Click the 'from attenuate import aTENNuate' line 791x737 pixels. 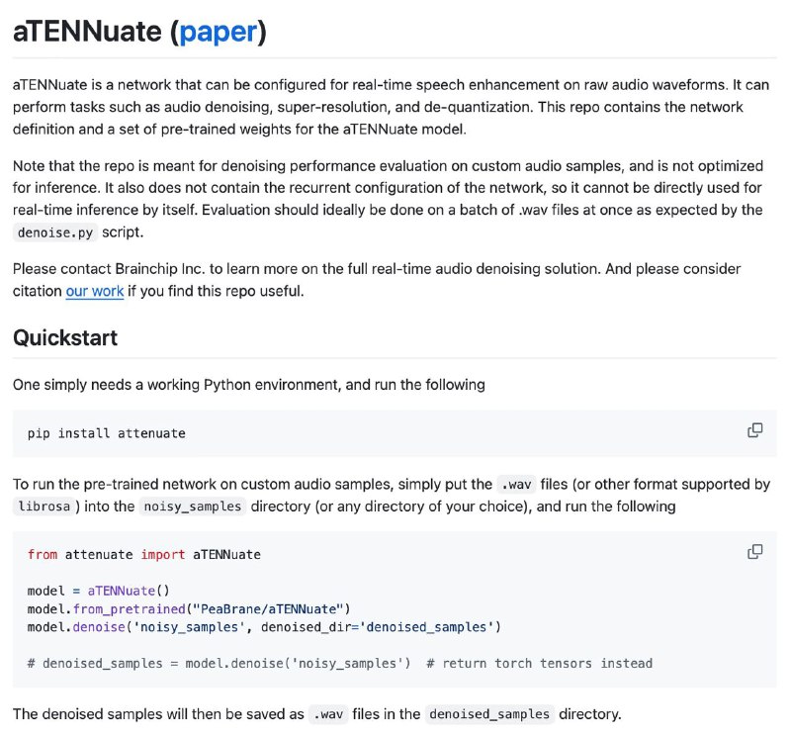[143, 555]
